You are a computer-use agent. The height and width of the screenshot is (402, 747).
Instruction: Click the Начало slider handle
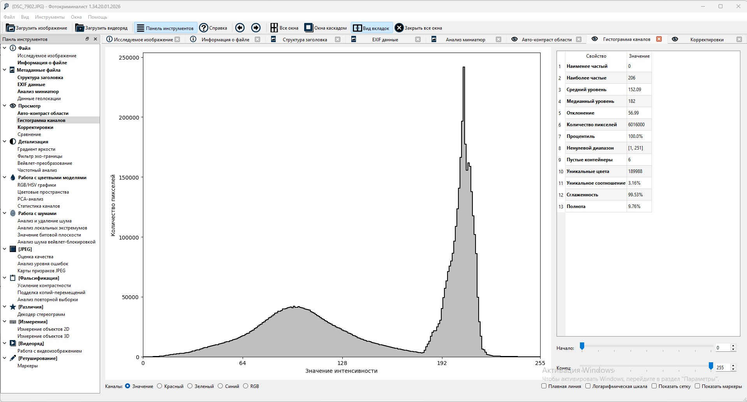coord(582,346)
